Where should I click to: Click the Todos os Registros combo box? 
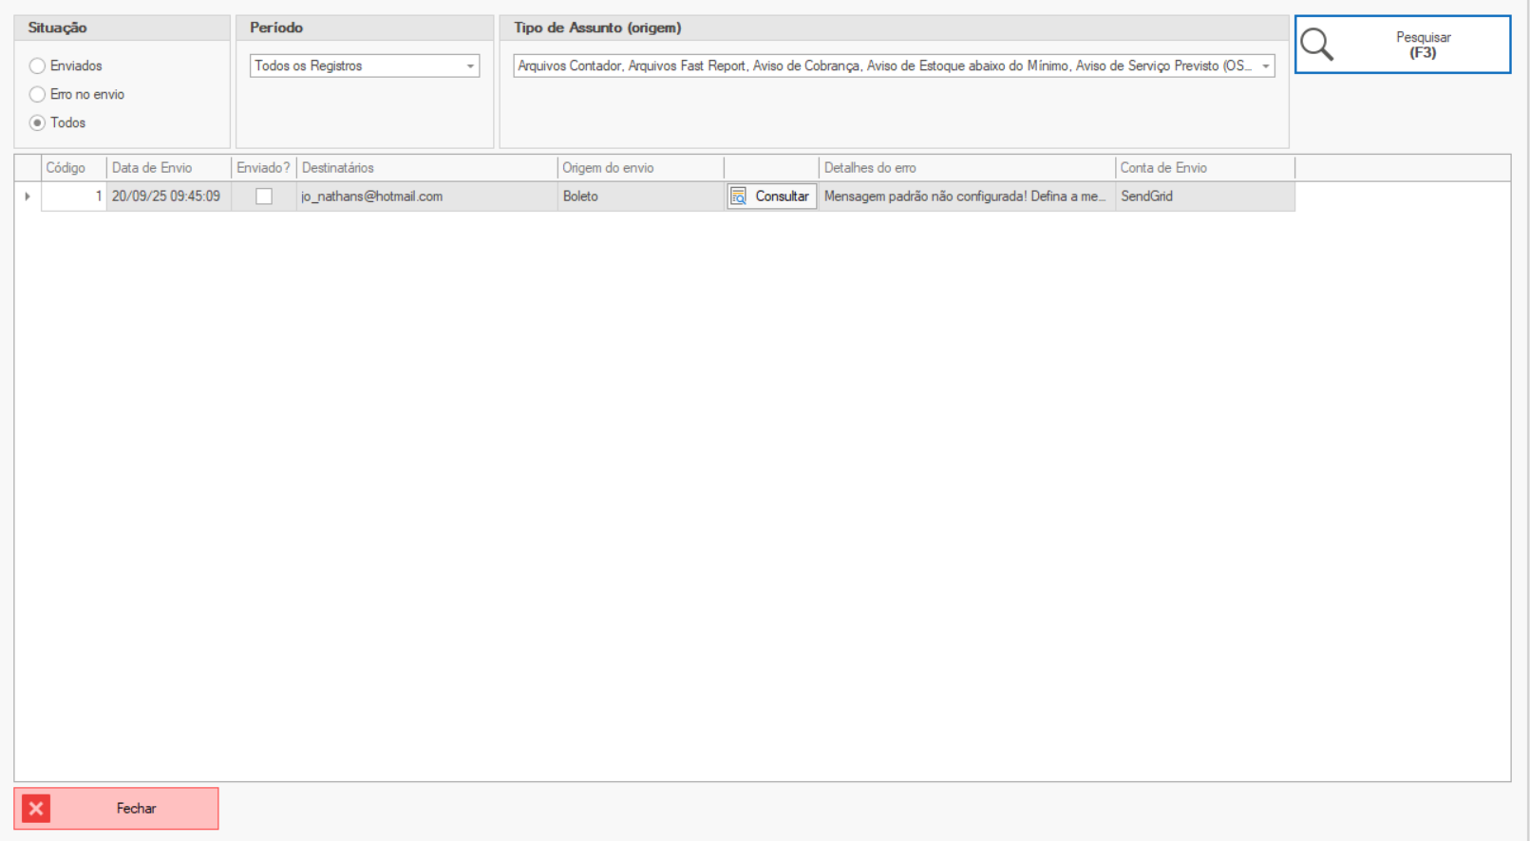tap(356, 66)
